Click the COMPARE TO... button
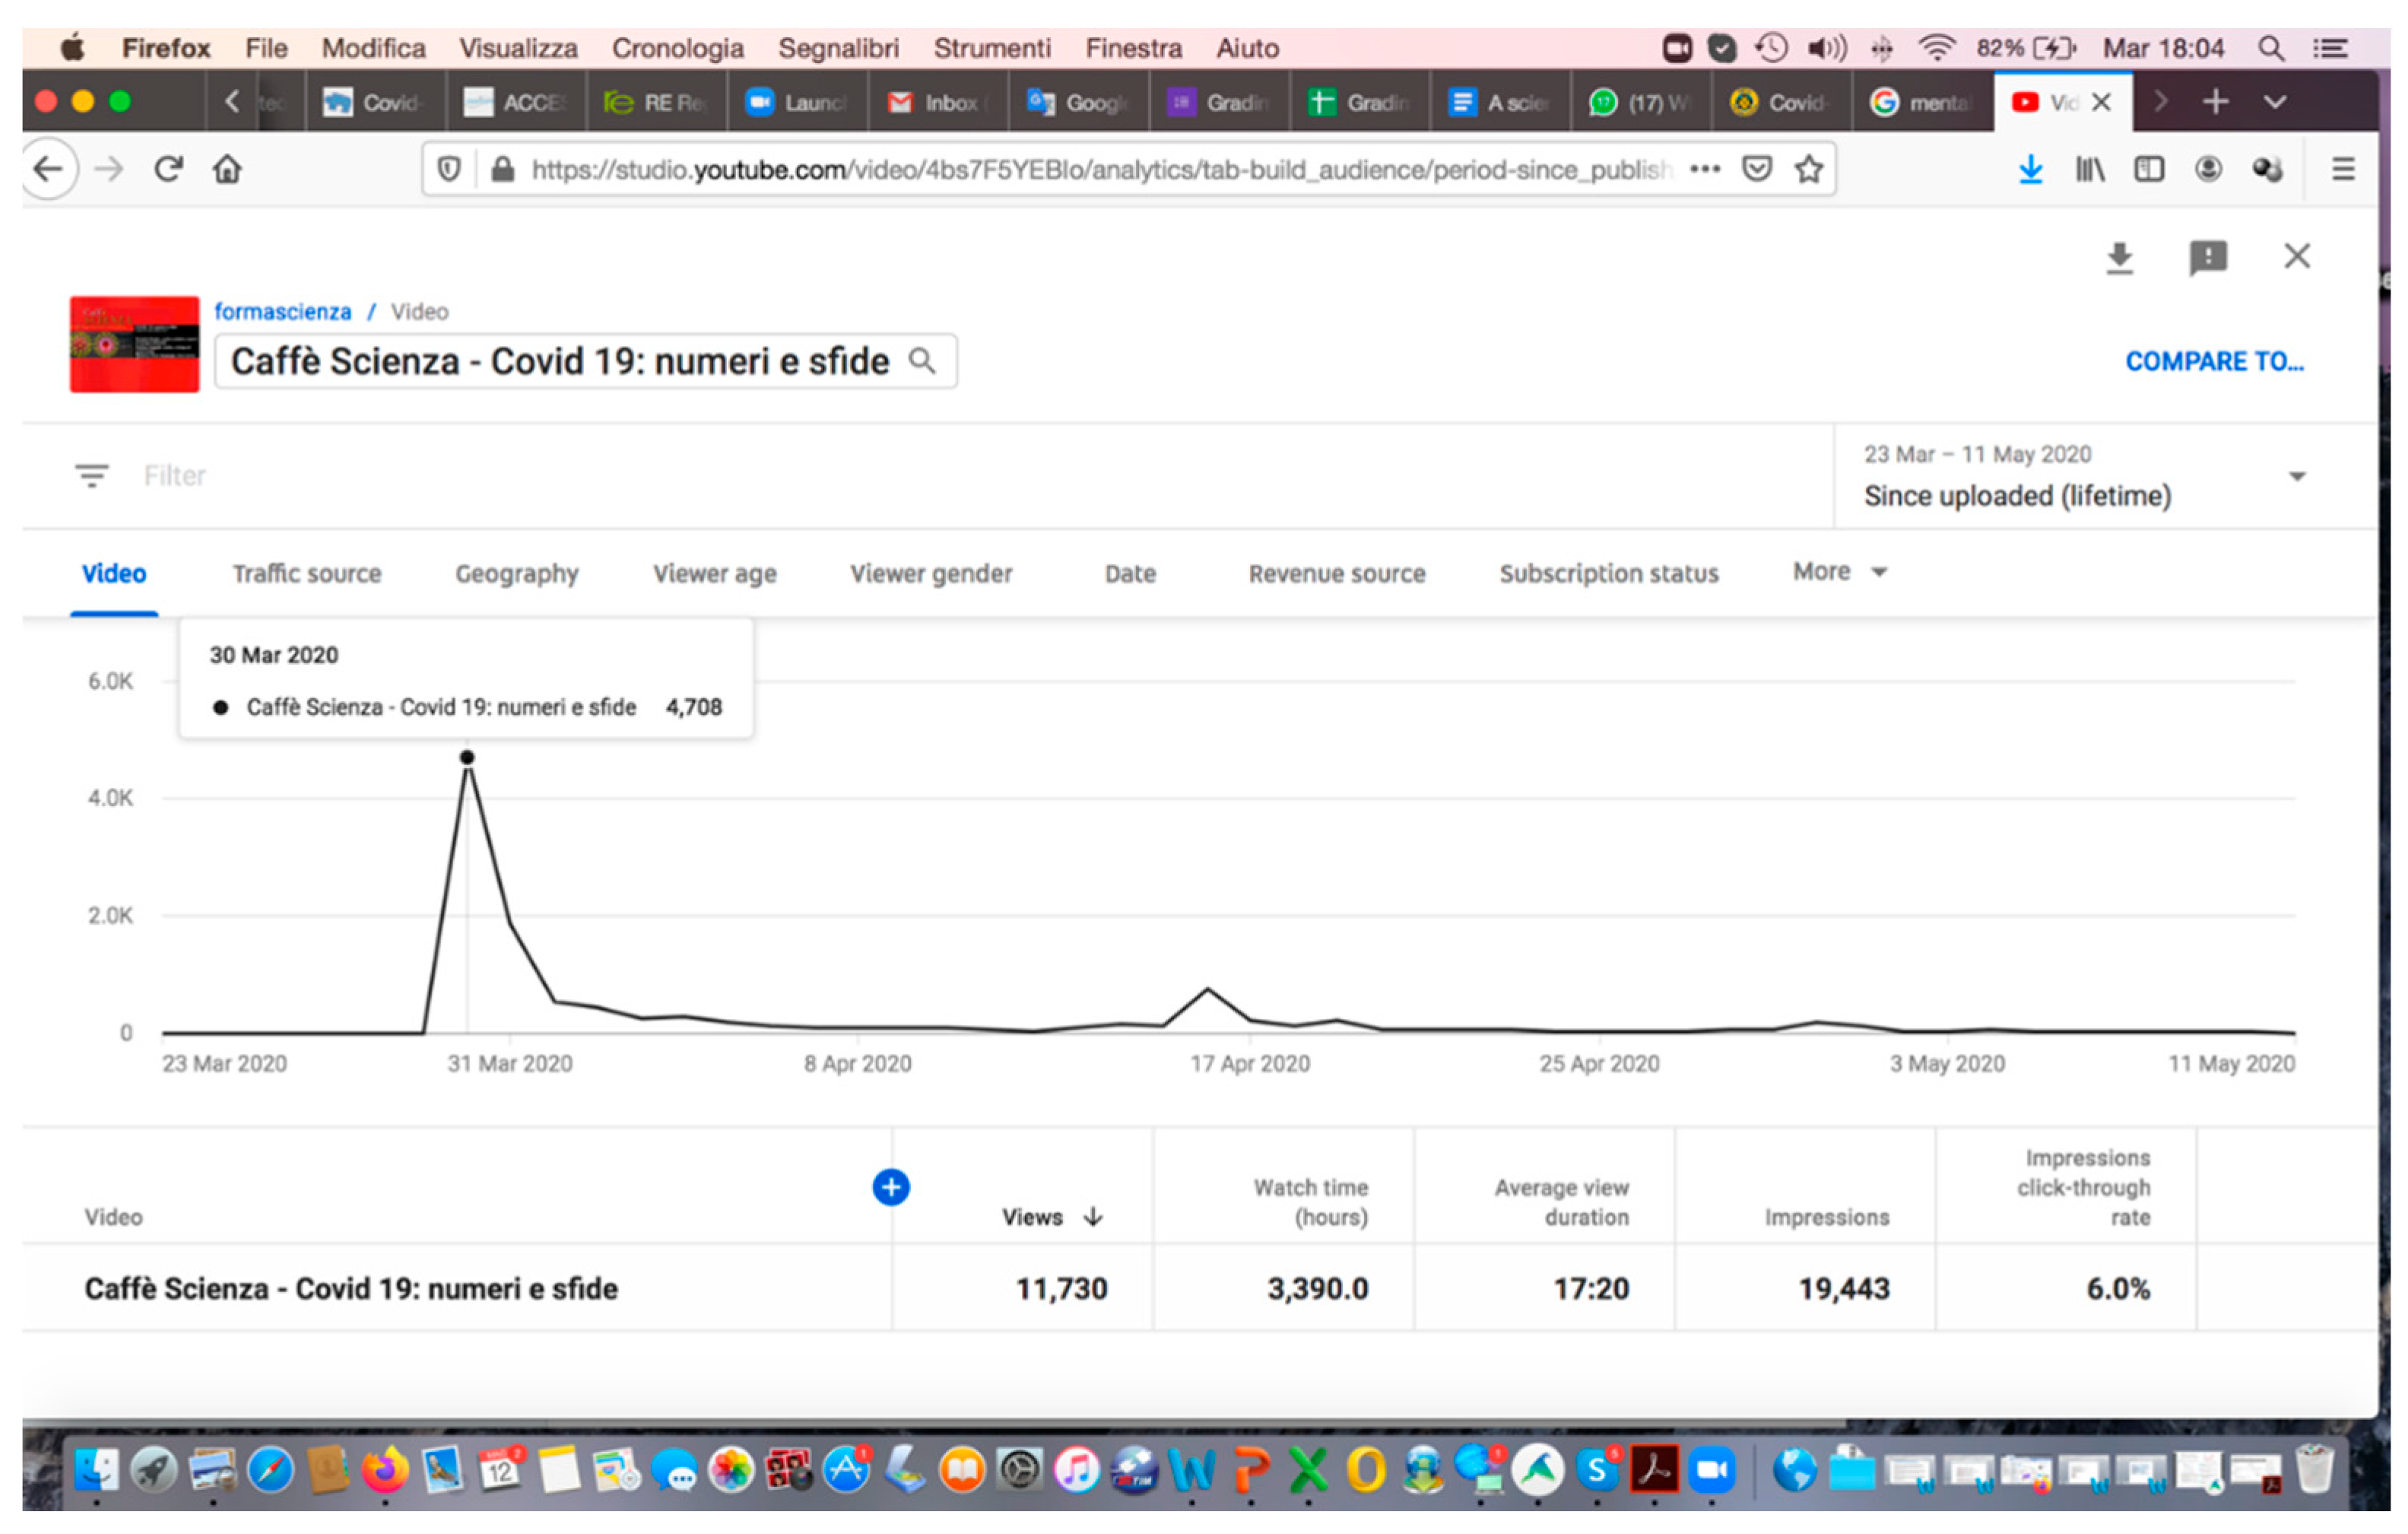The image size is (2408, 1534). (2214, 361)
